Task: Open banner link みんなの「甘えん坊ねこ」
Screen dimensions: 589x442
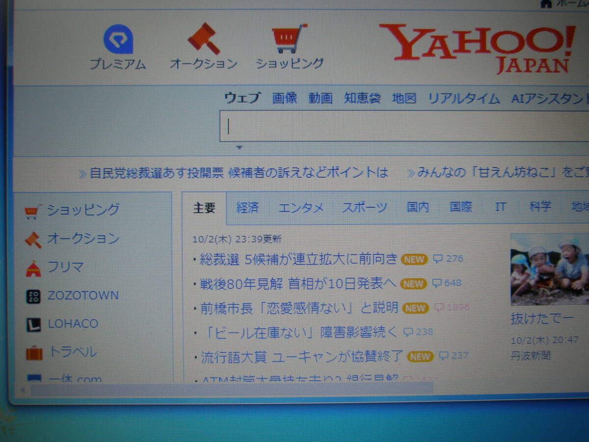Action: (x=503, y=173)
